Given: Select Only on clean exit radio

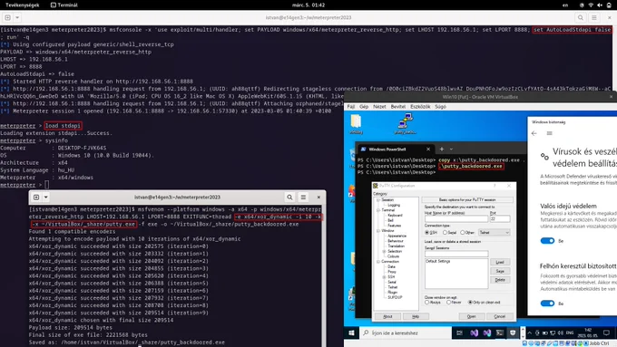Looking at the screenshot, I should tap(470, 303).
